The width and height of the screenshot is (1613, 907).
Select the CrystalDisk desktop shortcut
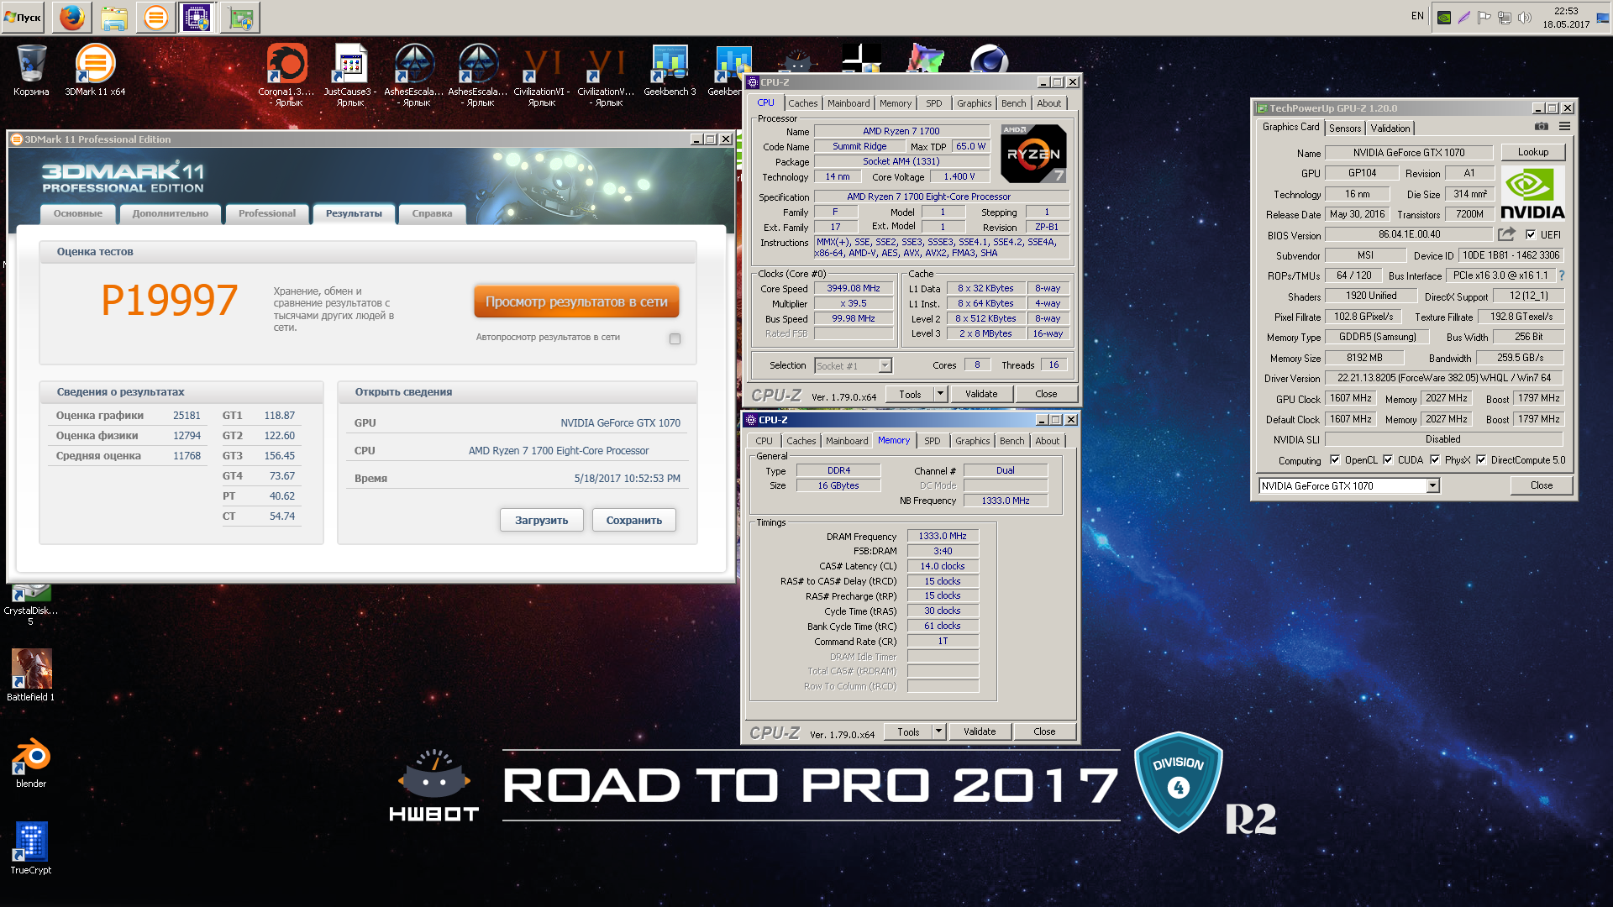(x=31, y=605)
